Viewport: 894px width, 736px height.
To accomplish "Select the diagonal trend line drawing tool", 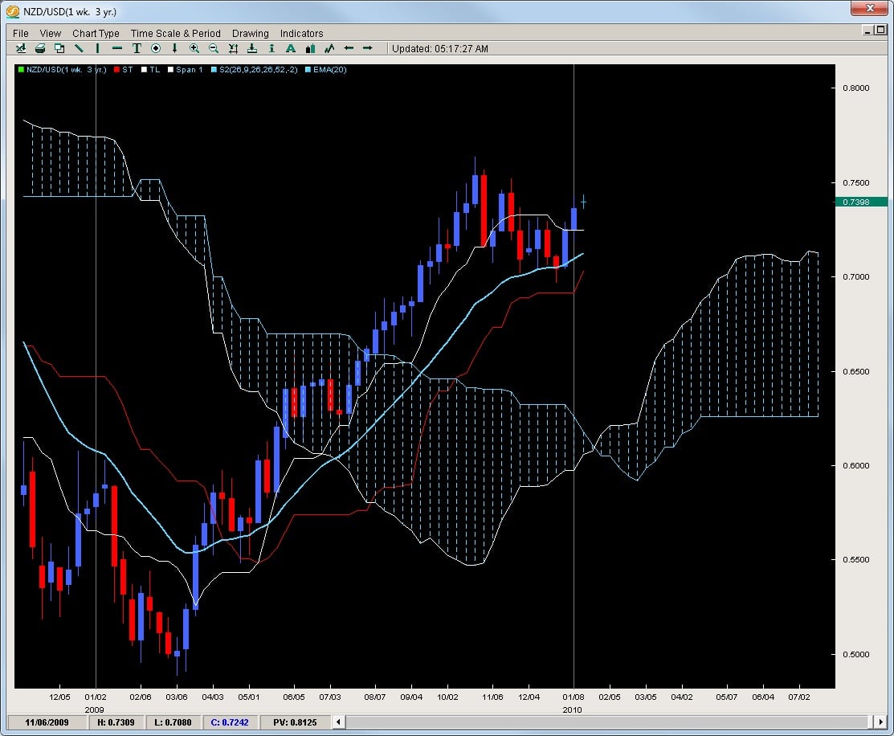I will [79, 48].
